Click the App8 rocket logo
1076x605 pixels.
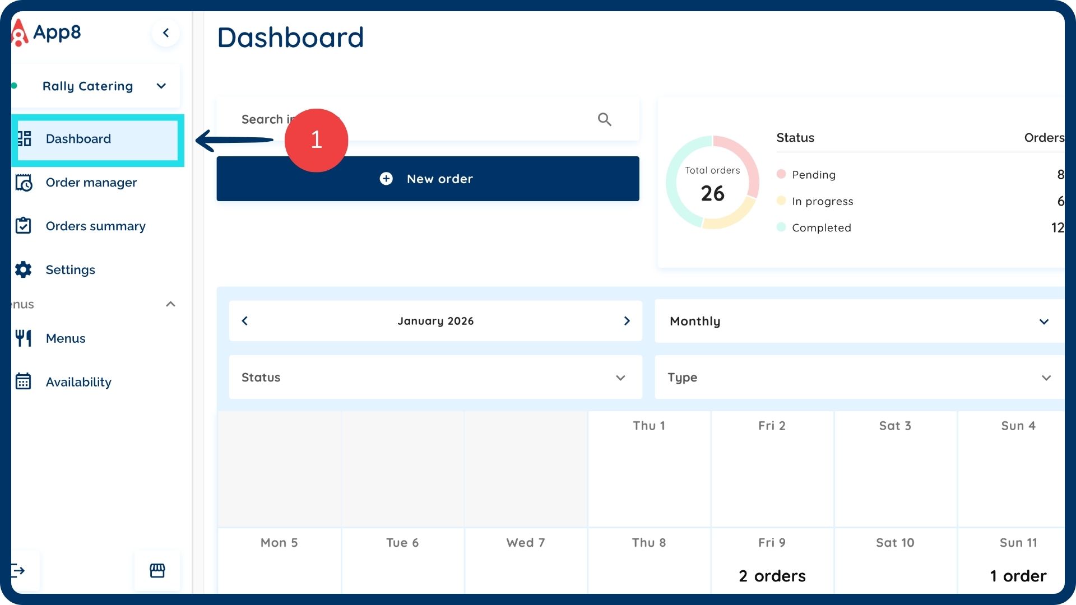click(20, 32)
